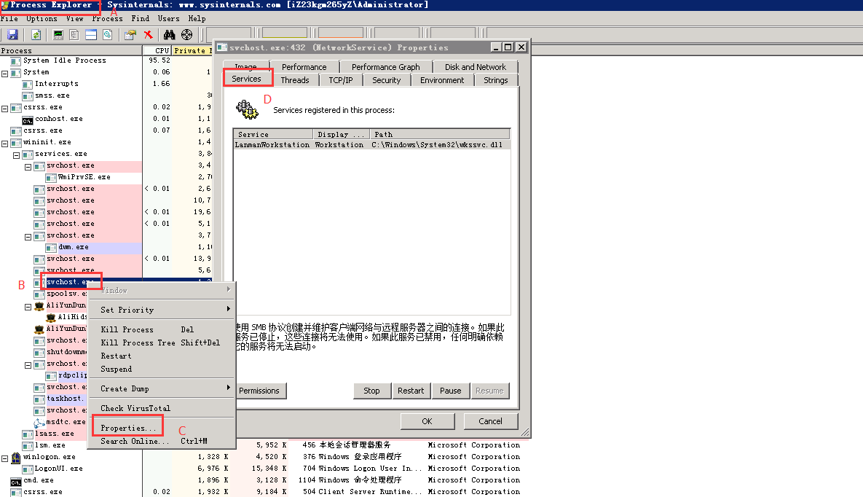The width and height of the screenshot is (863, 497).
Task: Open System Information via the graph toolbar icon
Action: [58, 34]
